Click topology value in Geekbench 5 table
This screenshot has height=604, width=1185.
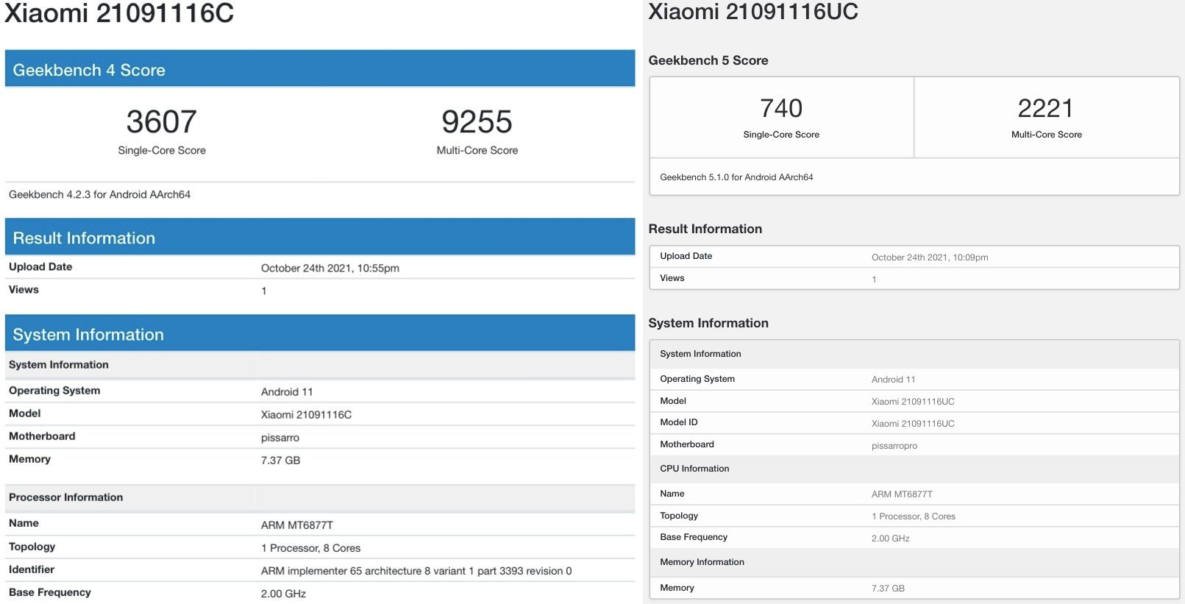click(x=914, y=516)
